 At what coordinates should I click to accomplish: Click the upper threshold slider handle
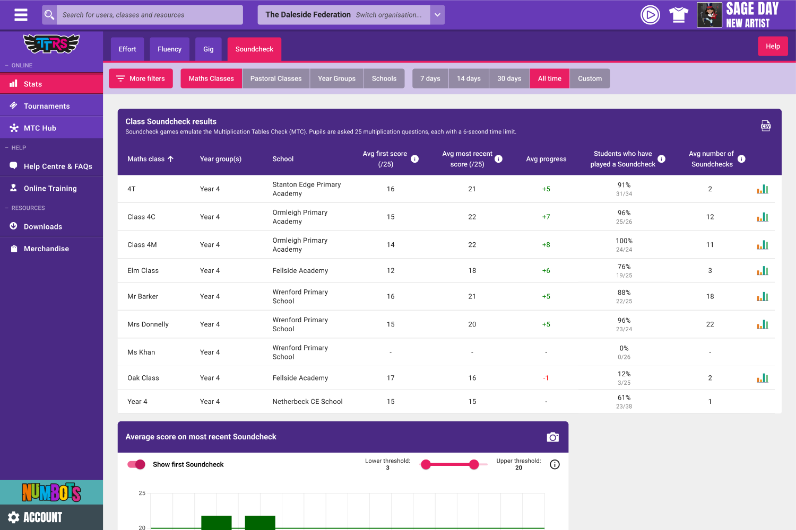(x=474, y=465)
